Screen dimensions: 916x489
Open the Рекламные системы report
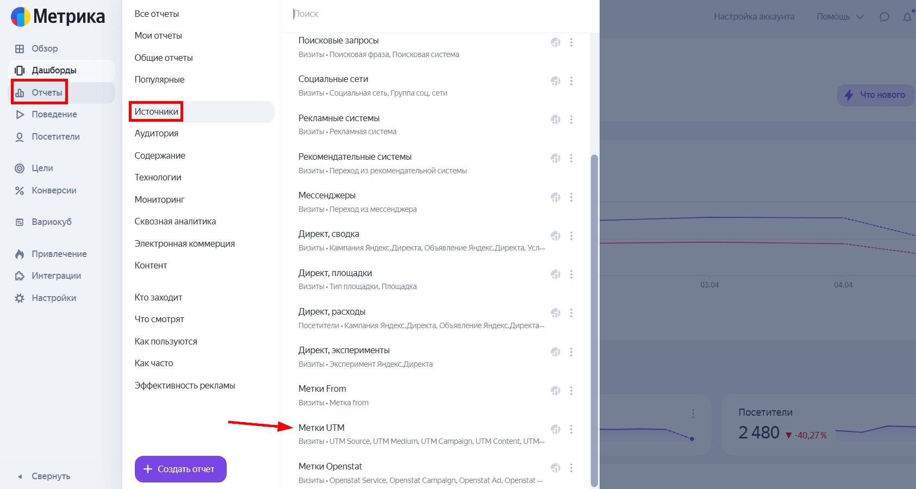(339, 118)
